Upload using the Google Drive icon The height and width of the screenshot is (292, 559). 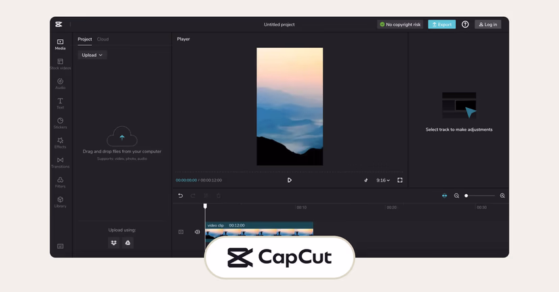tap(128, 243)
